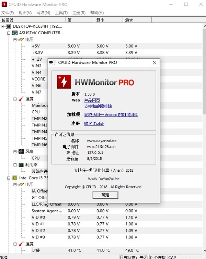Viewport: 206px width, 259px height.
Task: Close the 关于 CPUID Hardware Monitor PRO dialog
Action: (154, 63)
